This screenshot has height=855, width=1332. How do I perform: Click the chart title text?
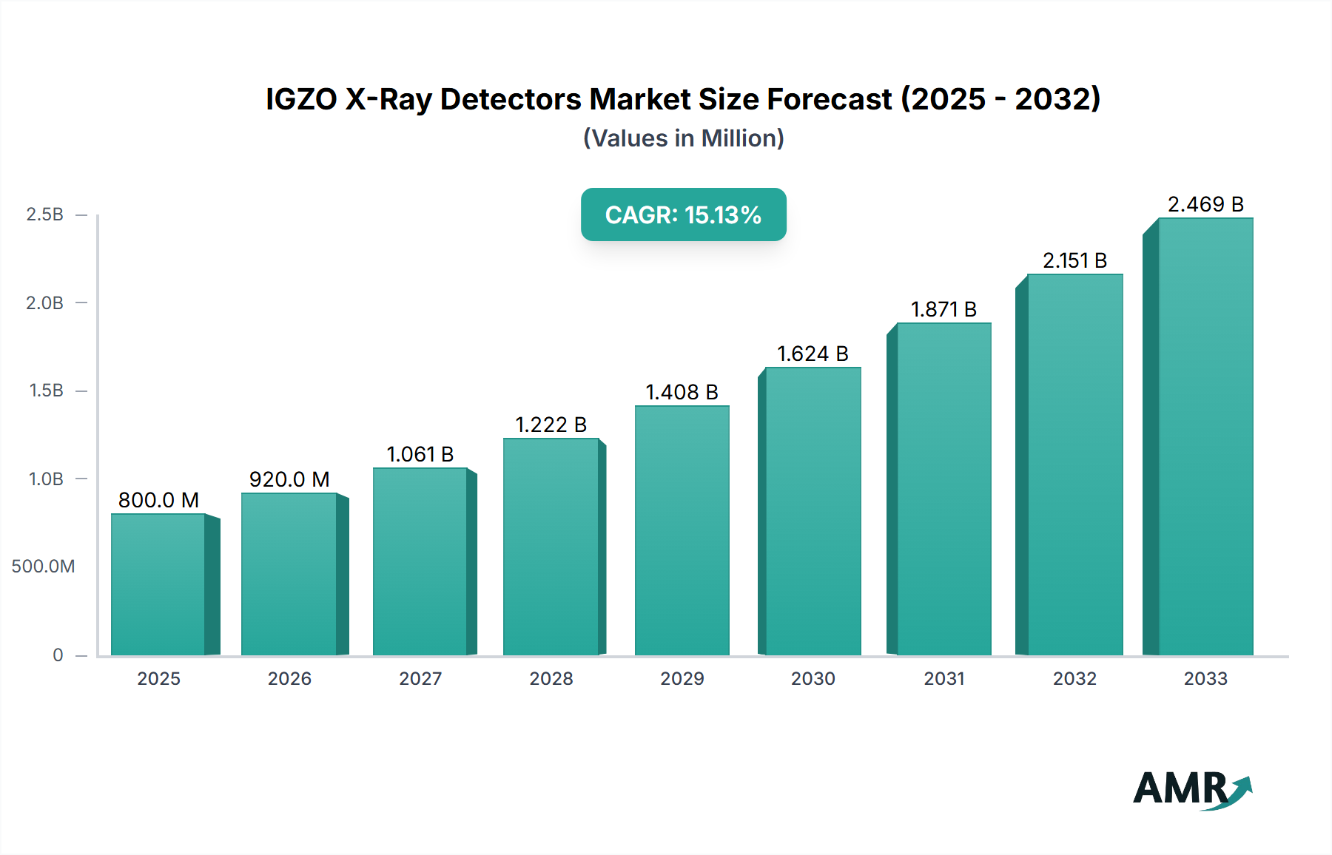click(683, 99)
